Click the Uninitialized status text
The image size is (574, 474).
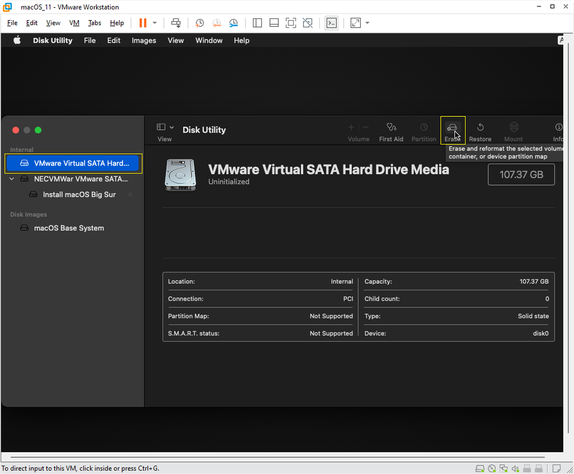[229, 181]
